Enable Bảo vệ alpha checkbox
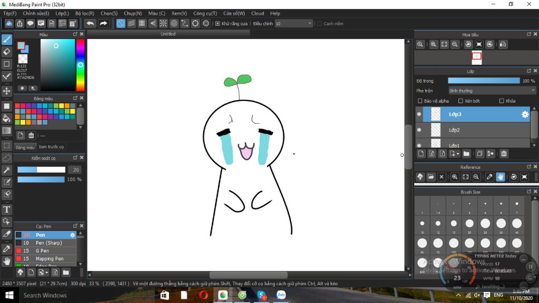The width and height of the screenshot is (539, 303). pyautogui.click(x=420, y=100)
